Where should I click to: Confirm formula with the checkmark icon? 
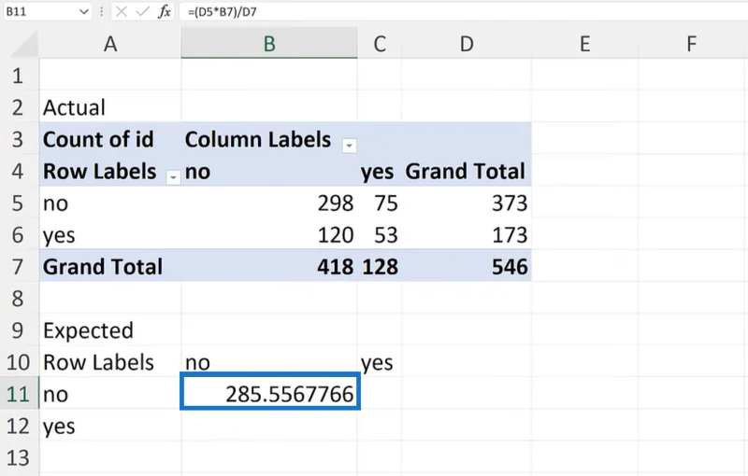point(142,12)
